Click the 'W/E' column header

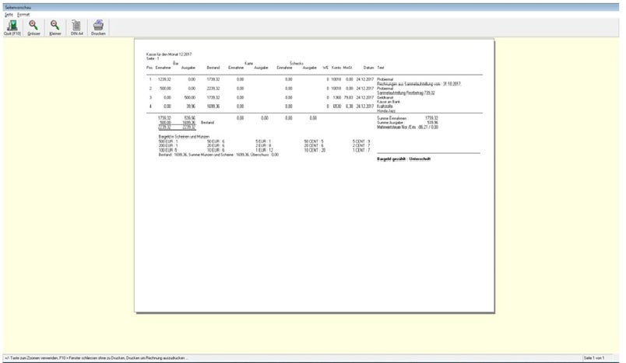(x=325, y=68)
